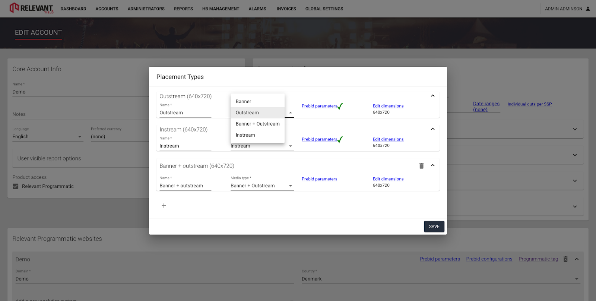Open Individual cuts per SSP link

[530, 104]
